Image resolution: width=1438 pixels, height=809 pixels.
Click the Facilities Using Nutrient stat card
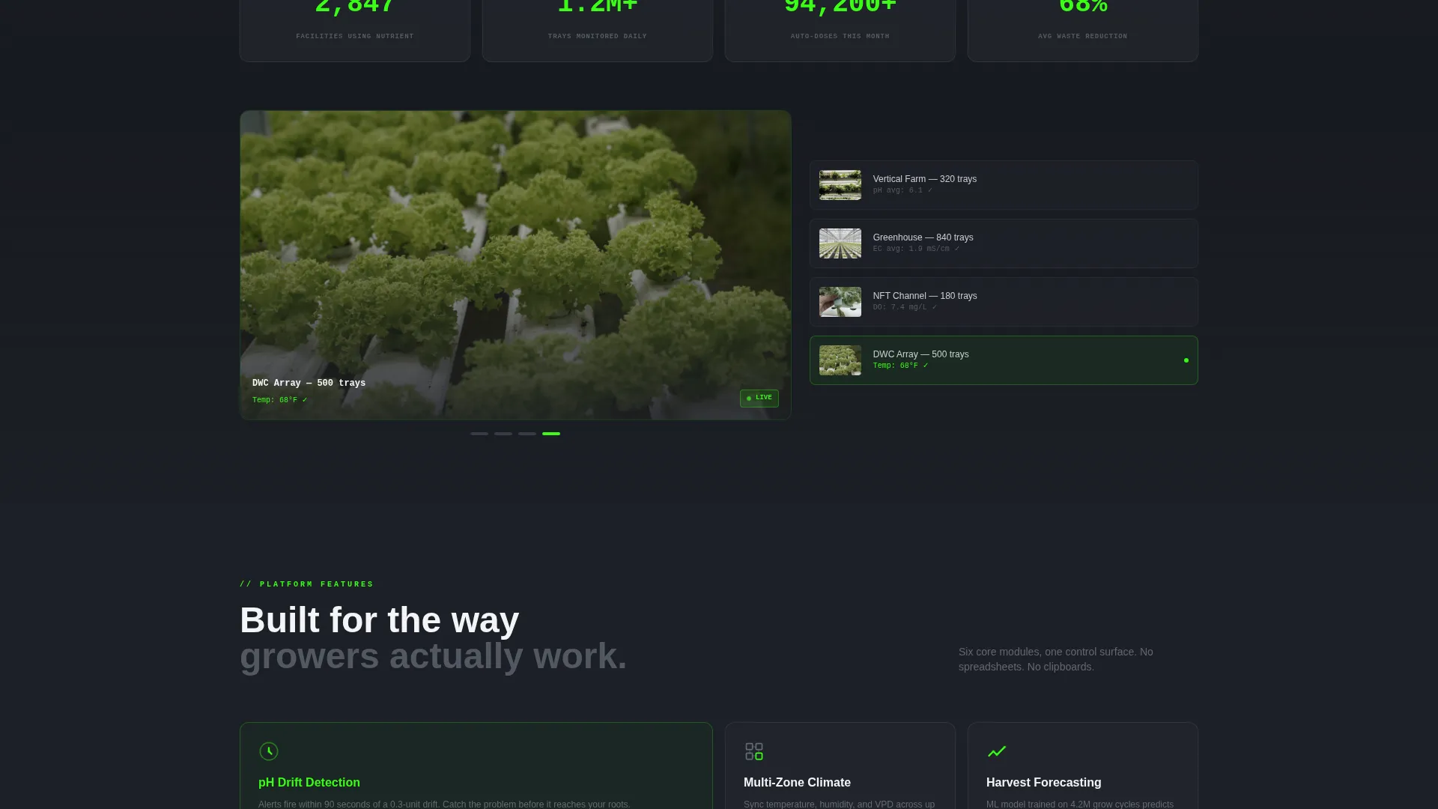tap(355, 30)
